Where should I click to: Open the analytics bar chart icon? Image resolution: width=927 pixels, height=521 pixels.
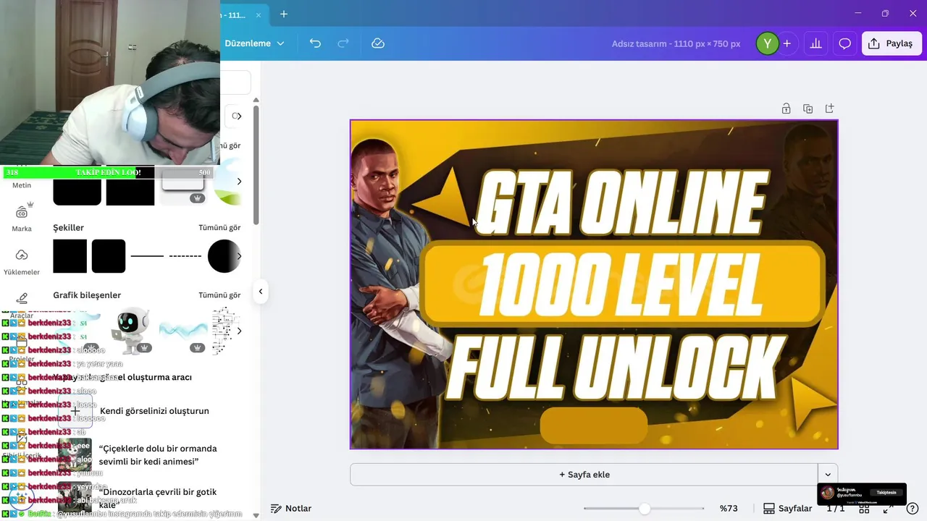(816, 43)
